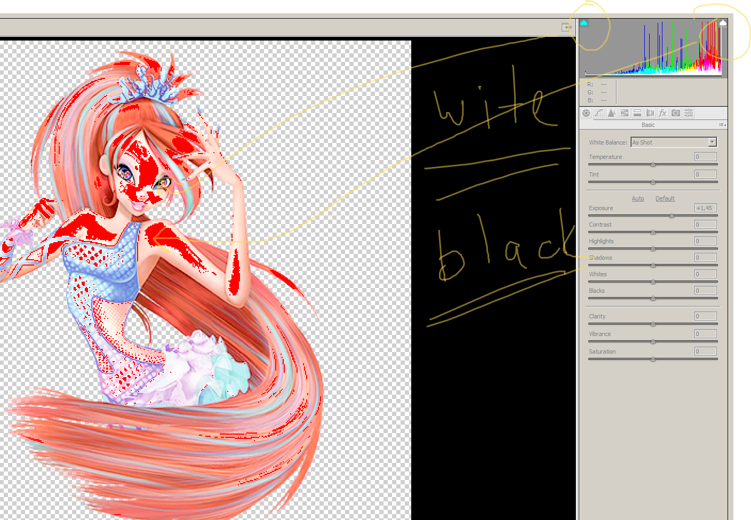Focus the Clarity value field
The width and height of the screenshot is (751, 520).
(x=706, y=316)
